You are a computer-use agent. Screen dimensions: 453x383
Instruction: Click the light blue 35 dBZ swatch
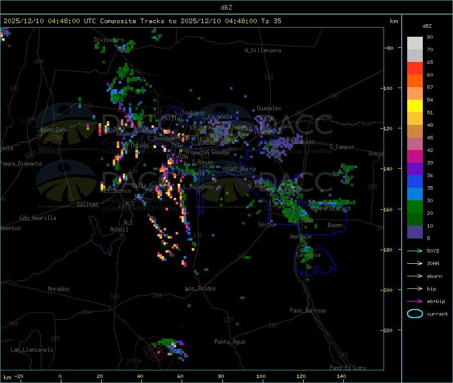pos(415,194)
